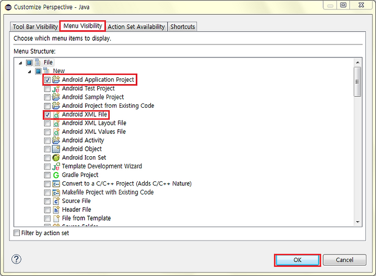Select the Android Object row label

pos(82,149)
